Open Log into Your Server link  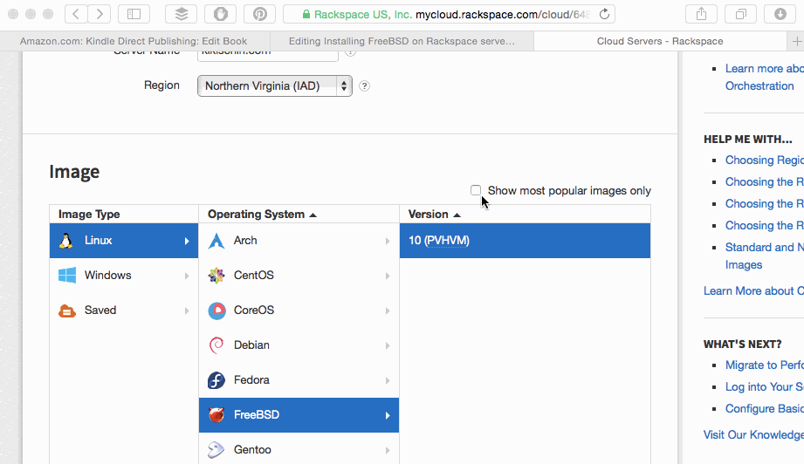coord(765,387)
